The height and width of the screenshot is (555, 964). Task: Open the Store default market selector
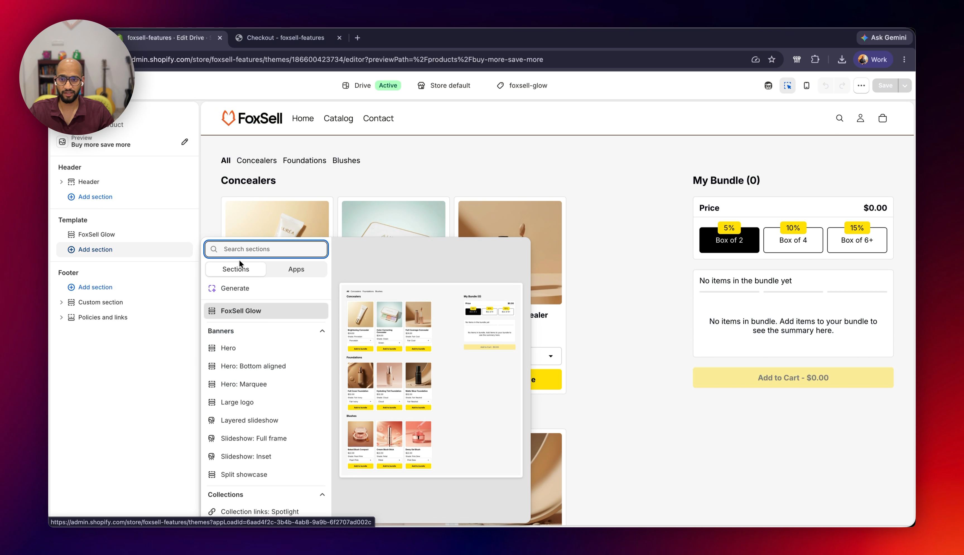(x=444, y=85)
